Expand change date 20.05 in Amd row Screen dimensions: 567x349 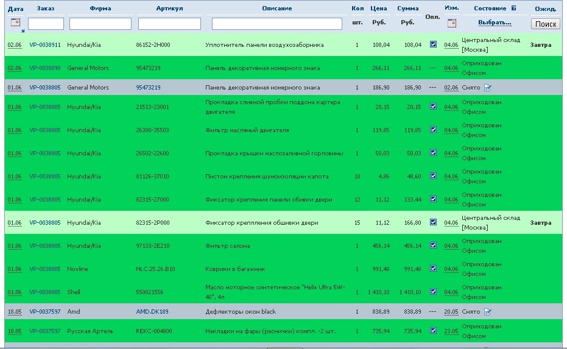point(451,312)
